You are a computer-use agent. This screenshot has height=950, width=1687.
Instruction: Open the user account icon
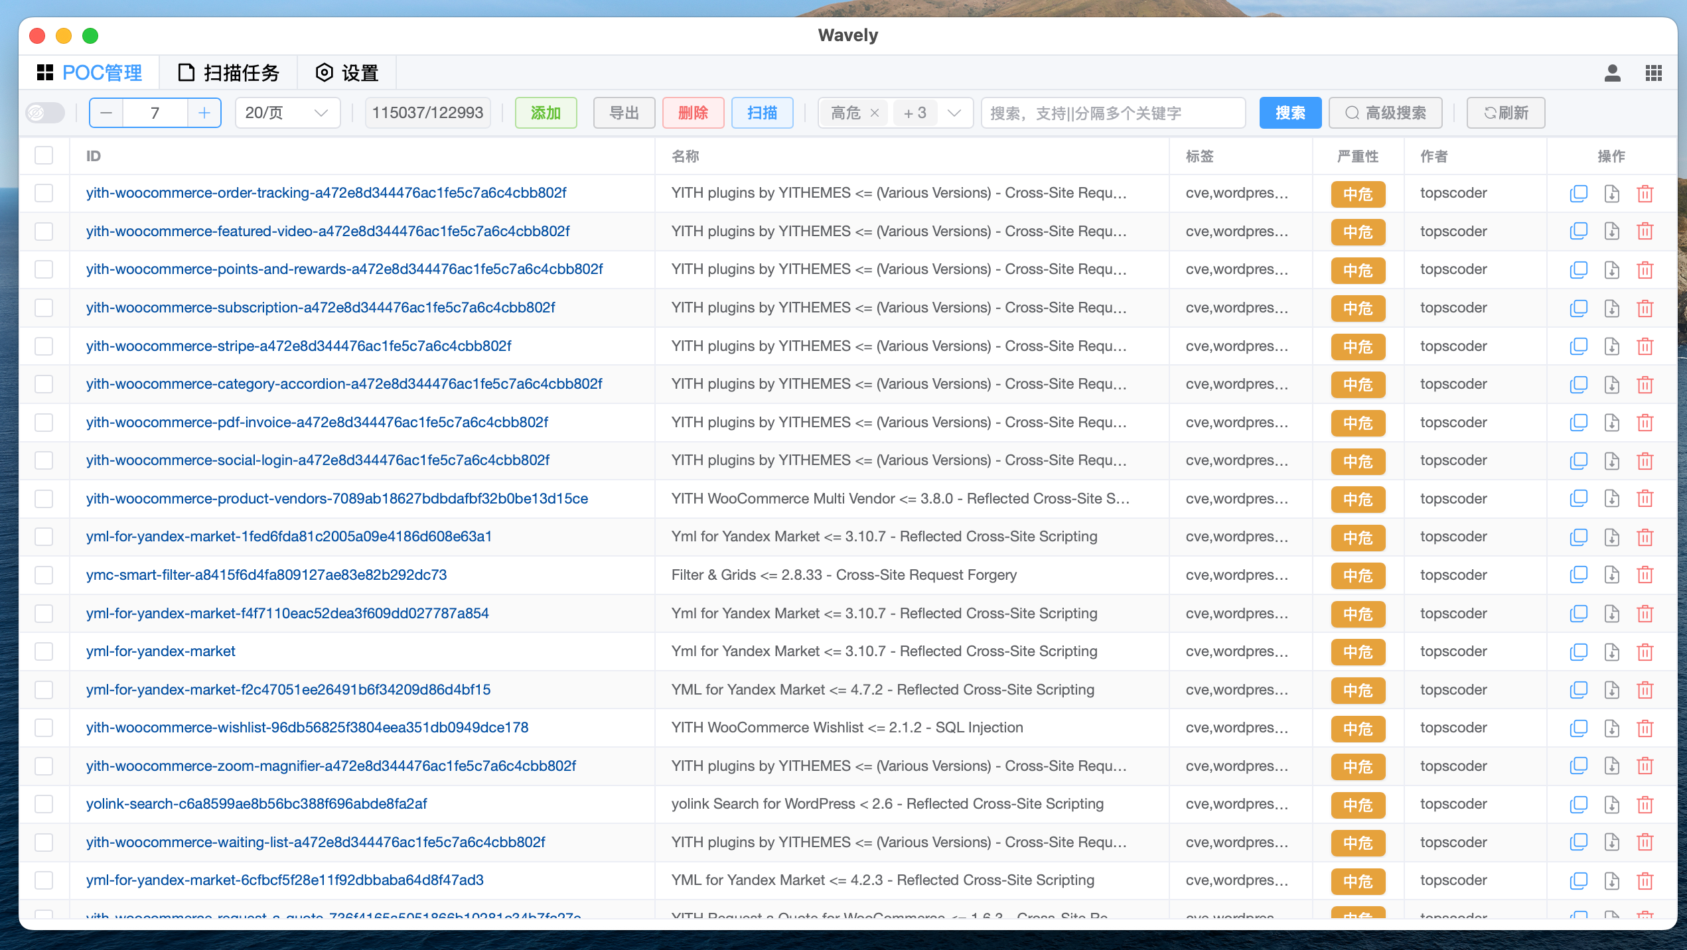1612,73
